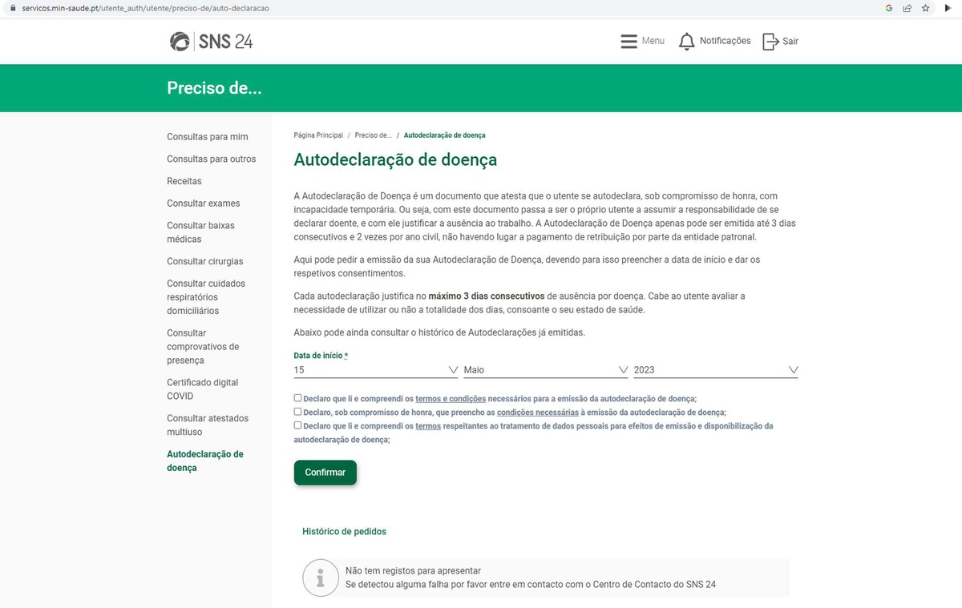This screenshot has width=962, height=608.
Task: Check the terms and conditions declaration box
Action: click(x=298, y=398)
